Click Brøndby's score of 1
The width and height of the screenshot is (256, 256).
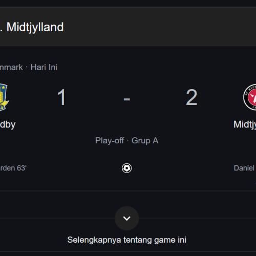(61, 97)
